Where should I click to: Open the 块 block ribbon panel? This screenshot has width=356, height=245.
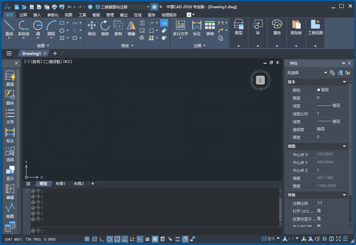[x=258, y=33]
